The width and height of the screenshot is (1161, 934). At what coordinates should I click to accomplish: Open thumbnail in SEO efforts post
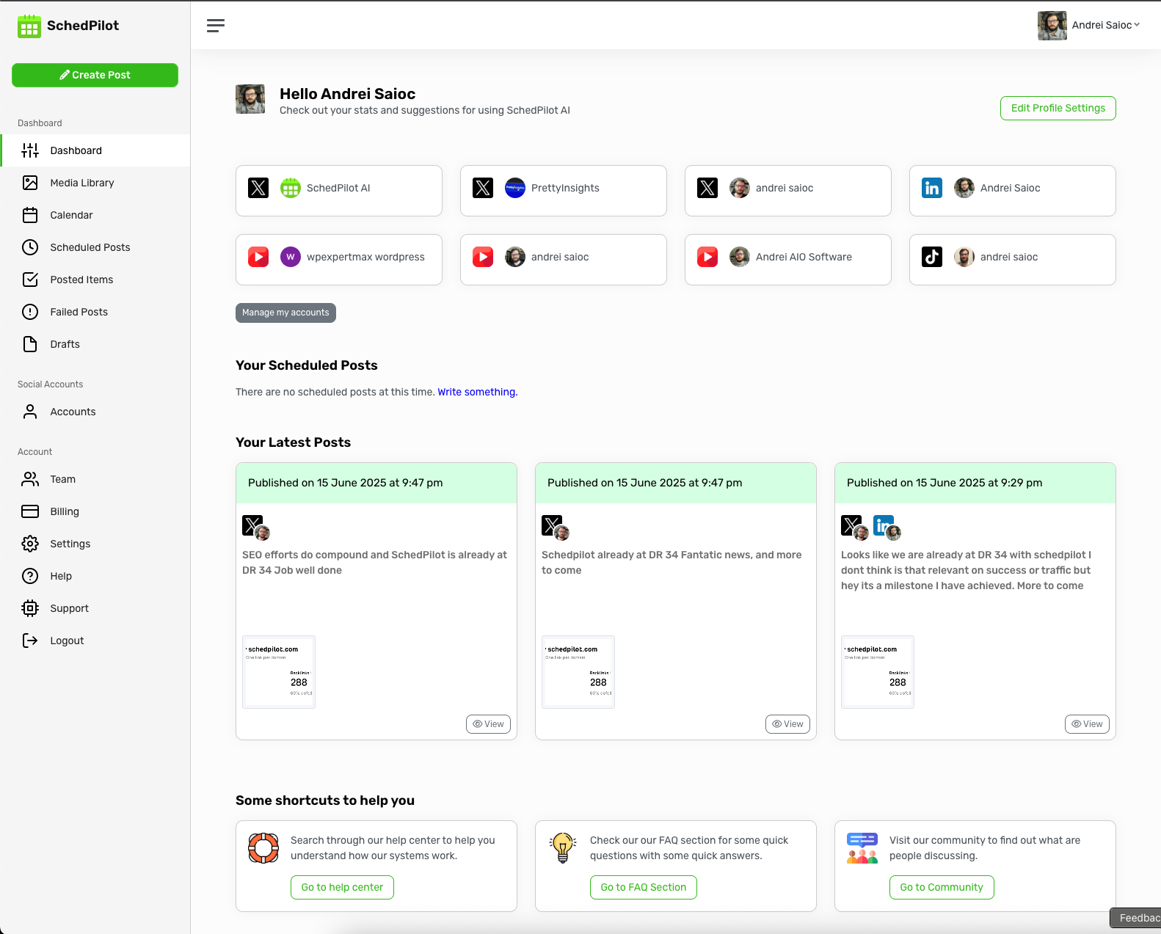click(279, 672)
